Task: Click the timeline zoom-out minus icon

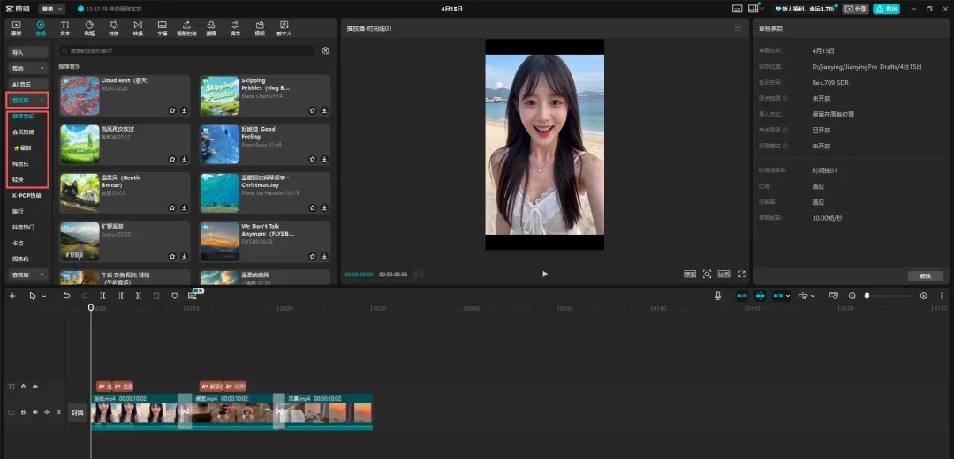Action: (x=852, y=296)
